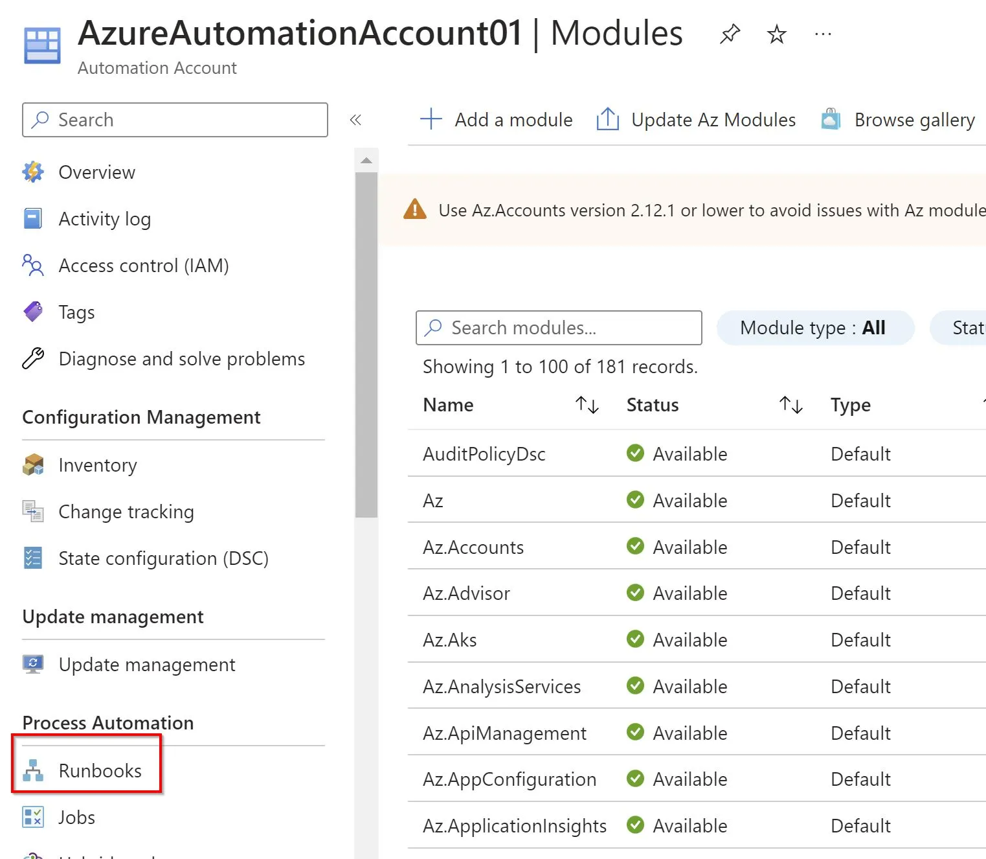Mark the automation account as favorite star
The image size is (986, 859).
coord(776,34)
